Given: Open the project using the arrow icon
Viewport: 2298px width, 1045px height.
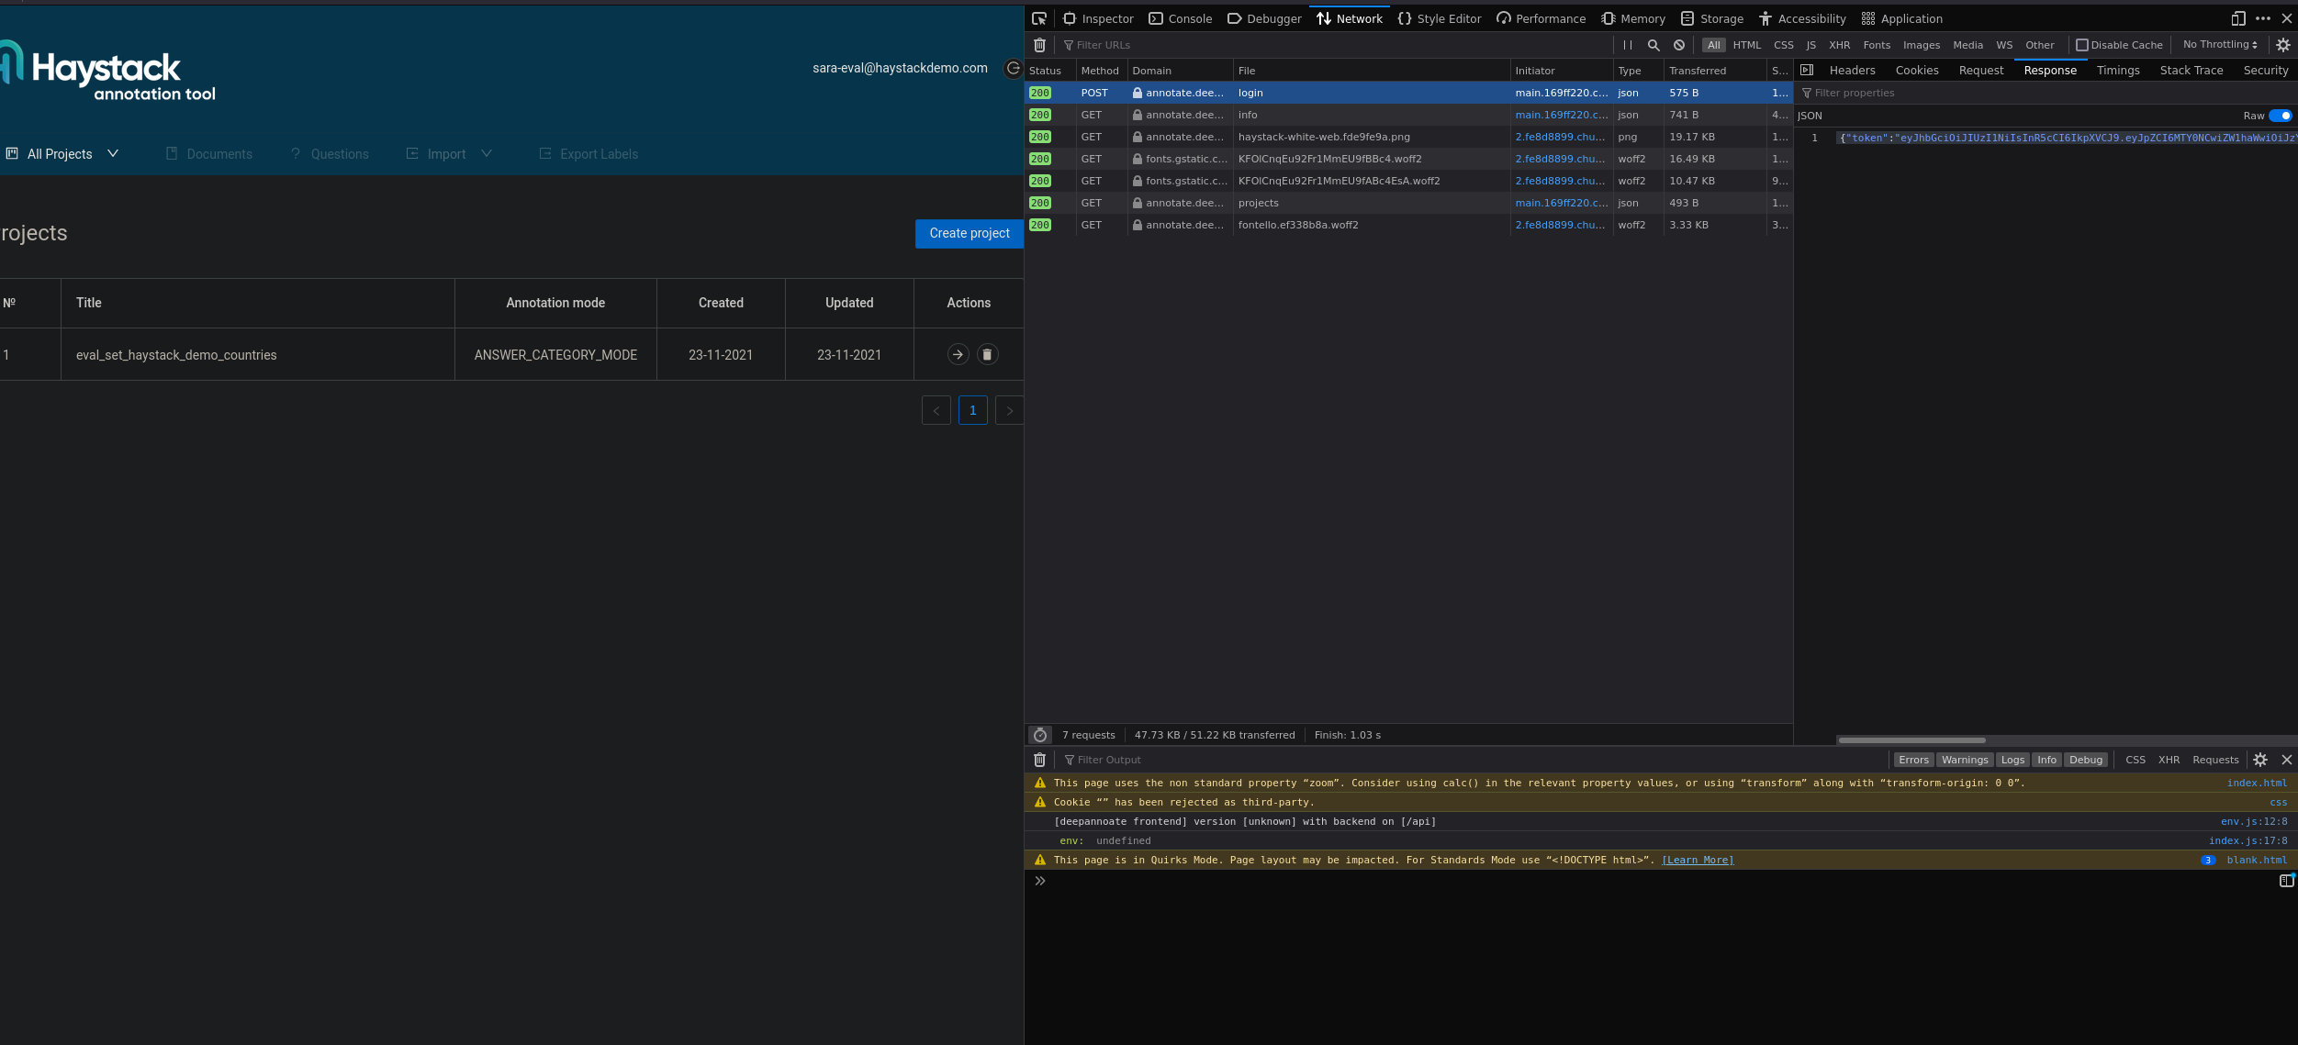Looking at the screenshot, I should [x=958, y=354].
